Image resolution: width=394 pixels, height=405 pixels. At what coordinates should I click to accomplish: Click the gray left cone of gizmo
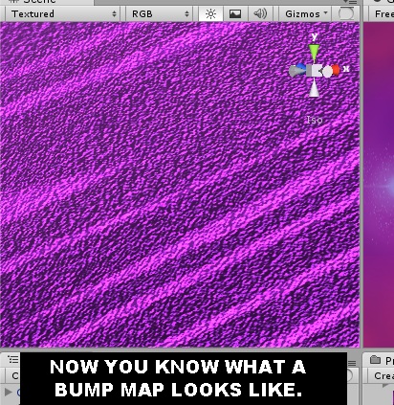[296, 72]
